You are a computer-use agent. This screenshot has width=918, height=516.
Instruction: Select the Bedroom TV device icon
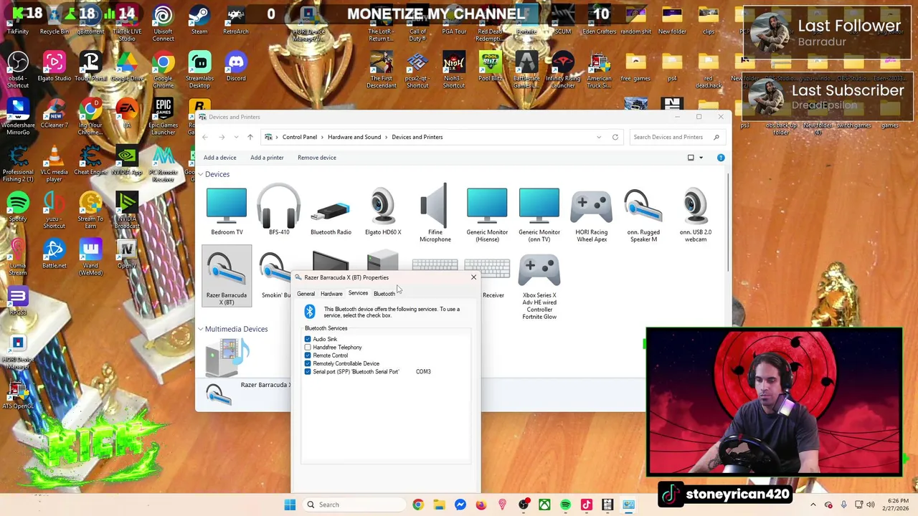(227, 211)
